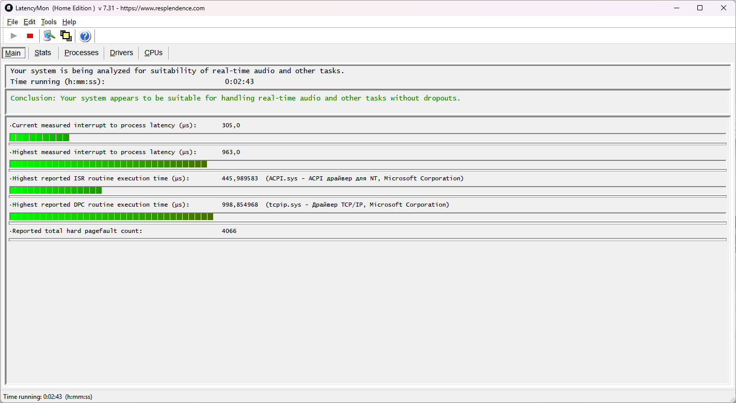This screenshot has height=403, width=736.
Task: Open the File menu
Action: click(12, 22)
